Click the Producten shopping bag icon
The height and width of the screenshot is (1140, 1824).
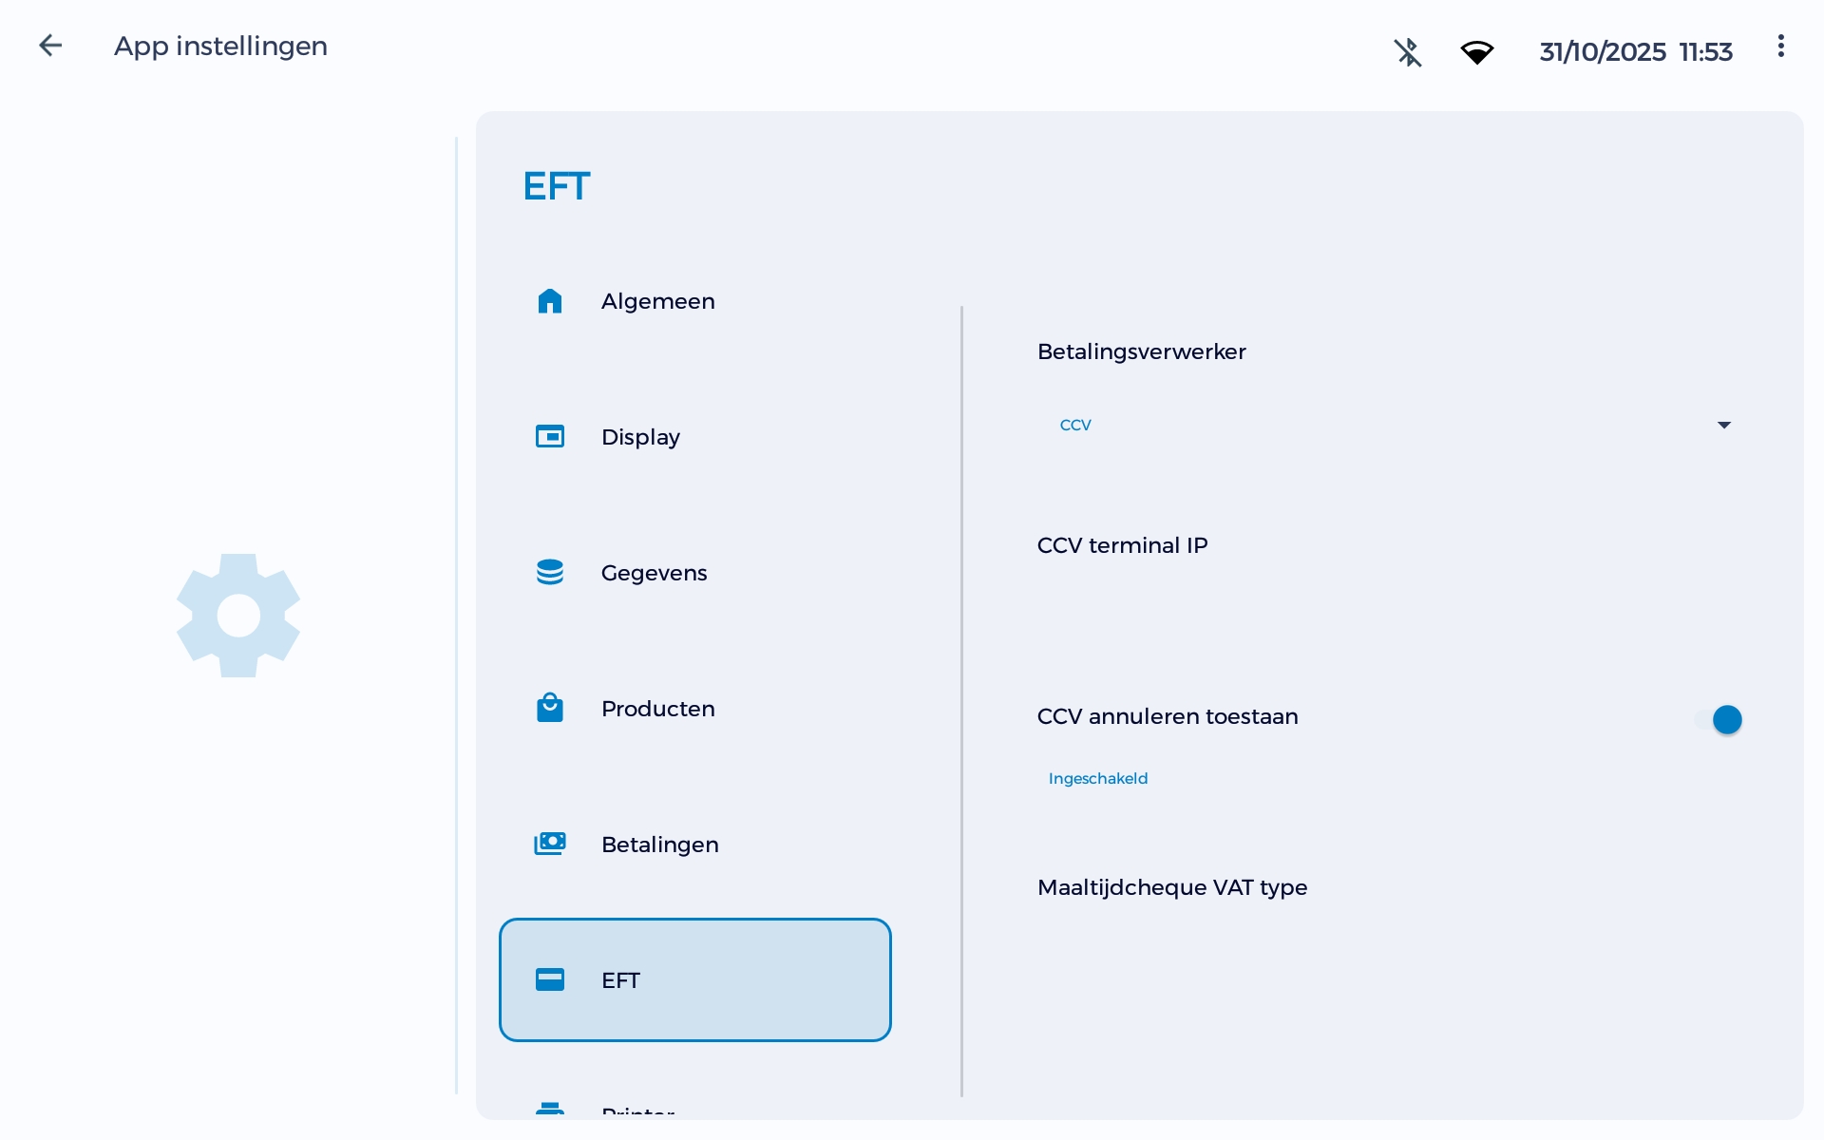[x=550, y=708]
